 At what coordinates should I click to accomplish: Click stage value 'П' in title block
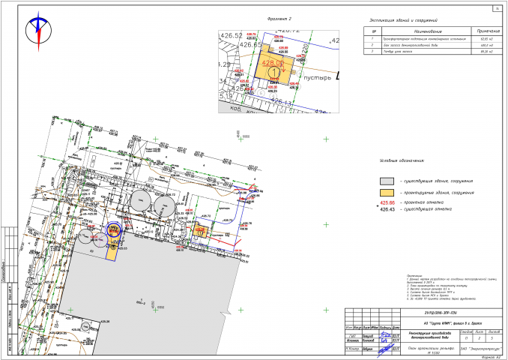pyautogui.click(x=466, y=338)
